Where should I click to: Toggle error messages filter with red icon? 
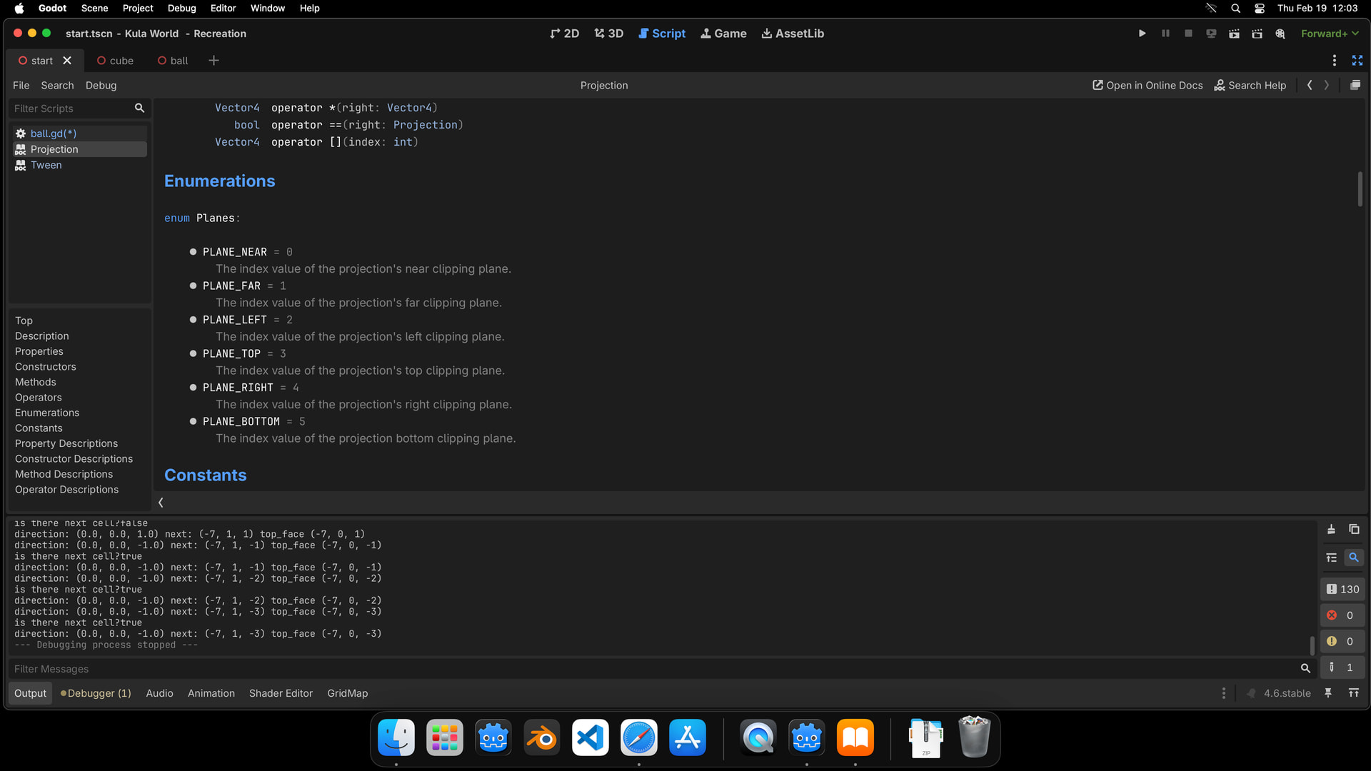pos(1342,615)
